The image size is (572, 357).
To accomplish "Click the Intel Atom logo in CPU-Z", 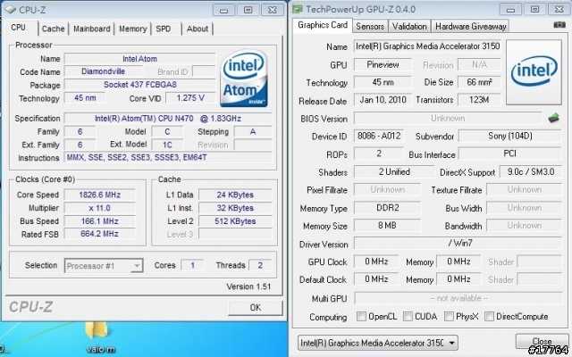I will click(x=244, y=79).
